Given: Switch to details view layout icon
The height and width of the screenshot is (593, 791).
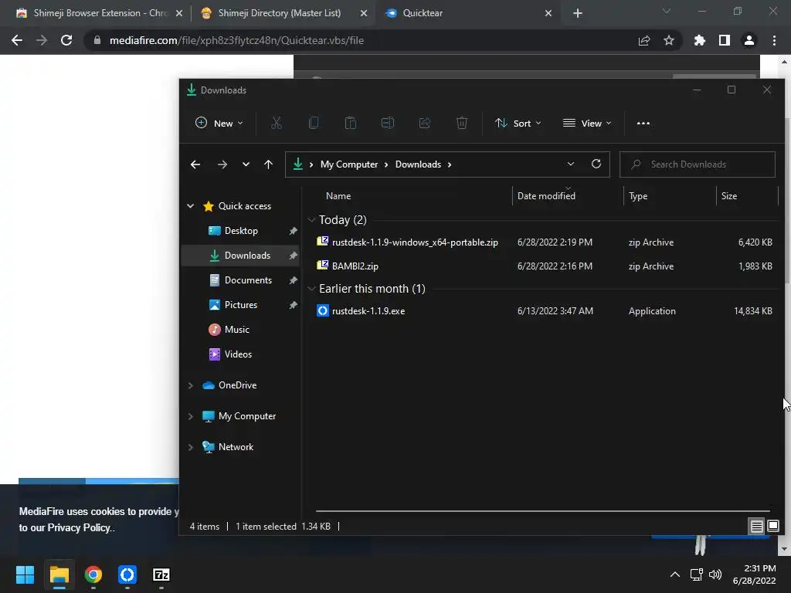Looking at the screenshot, I should pos(756,527).
